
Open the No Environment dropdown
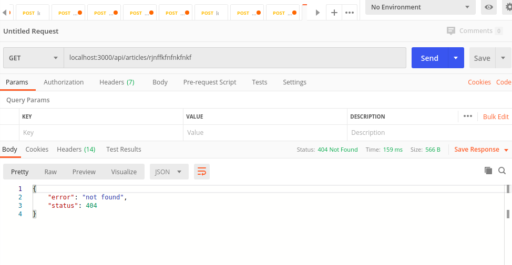420,7
